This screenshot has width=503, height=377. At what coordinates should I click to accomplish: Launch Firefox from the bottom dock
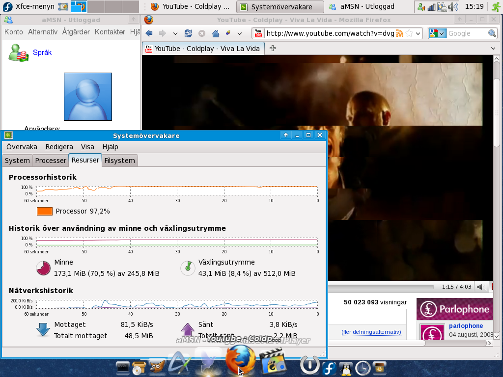241,359
